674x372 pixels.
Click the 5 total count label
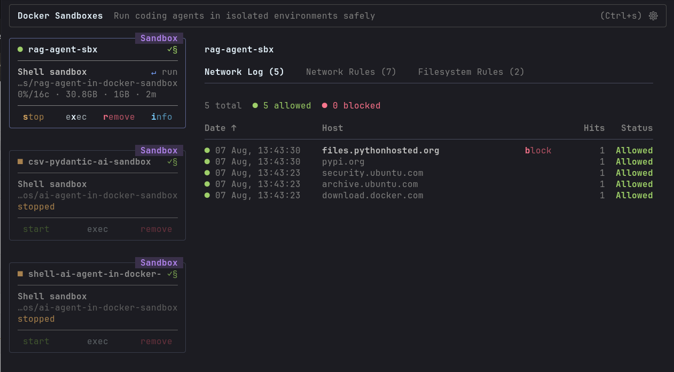223,106
